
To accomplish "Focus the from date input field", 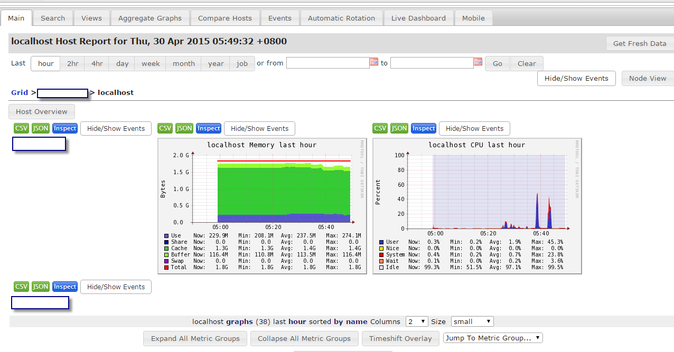I will tap(327, 63).
